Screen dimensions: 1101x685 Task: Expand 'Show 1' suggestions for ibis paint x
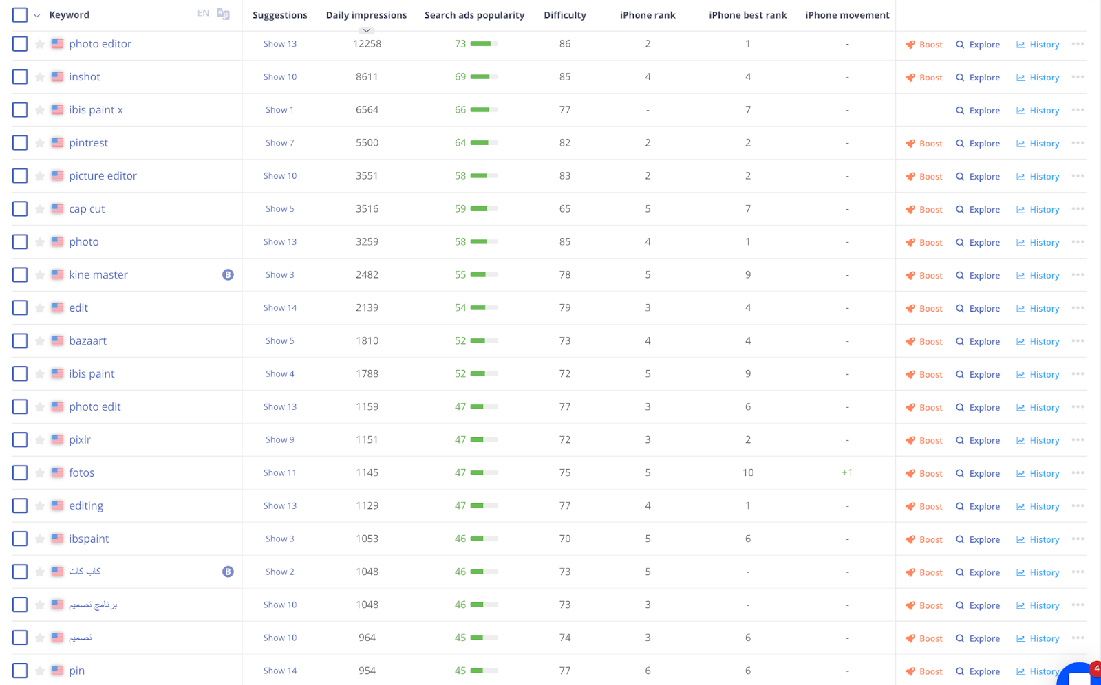pyautogui.click(x=280, y=110)
